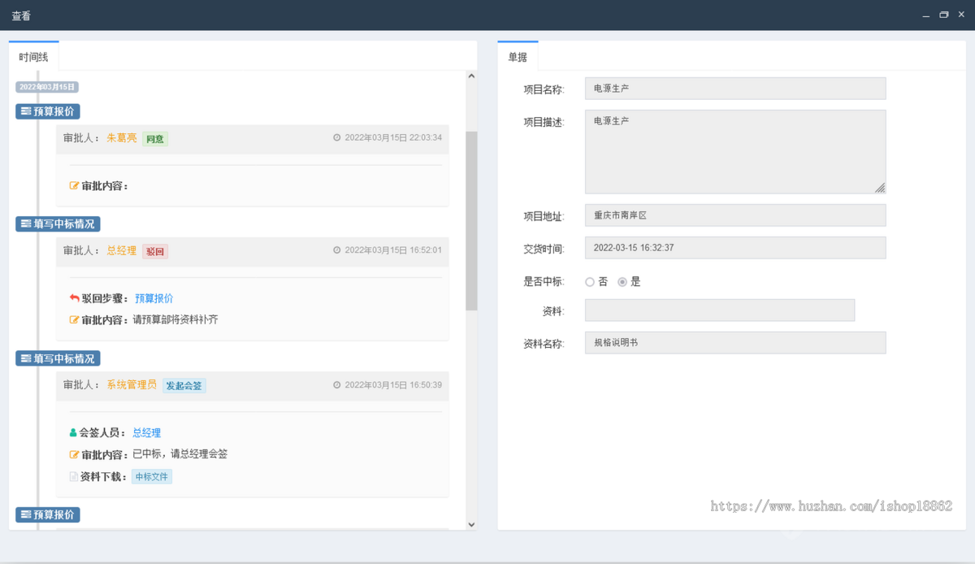Click the clock icon next to timestamp 22:03:34
Image resolution: width=975 pixels, height=564 pixels.
pyautogui.click(x=337, y=137)
